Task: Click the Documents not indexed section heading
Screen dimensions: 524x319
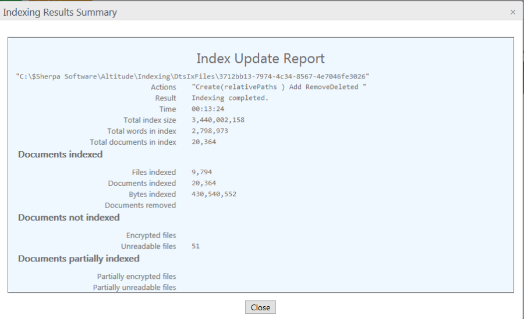Action: point(69,218)
